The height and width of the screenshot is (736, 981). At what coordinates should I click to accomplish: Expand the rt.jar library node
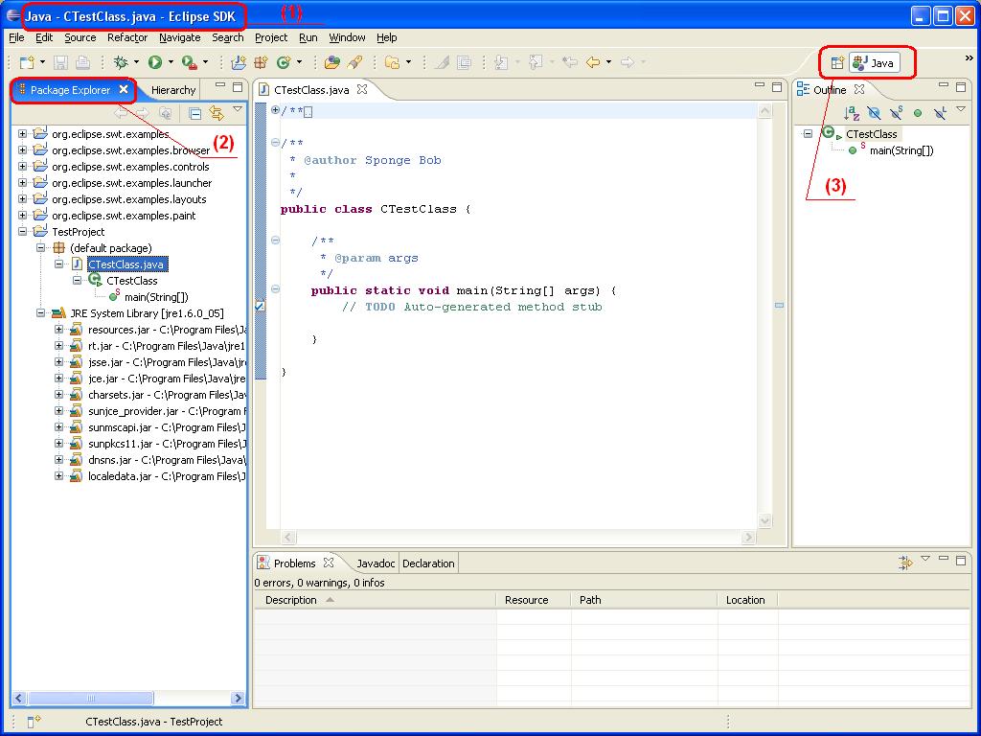click(x=58, y=345)
